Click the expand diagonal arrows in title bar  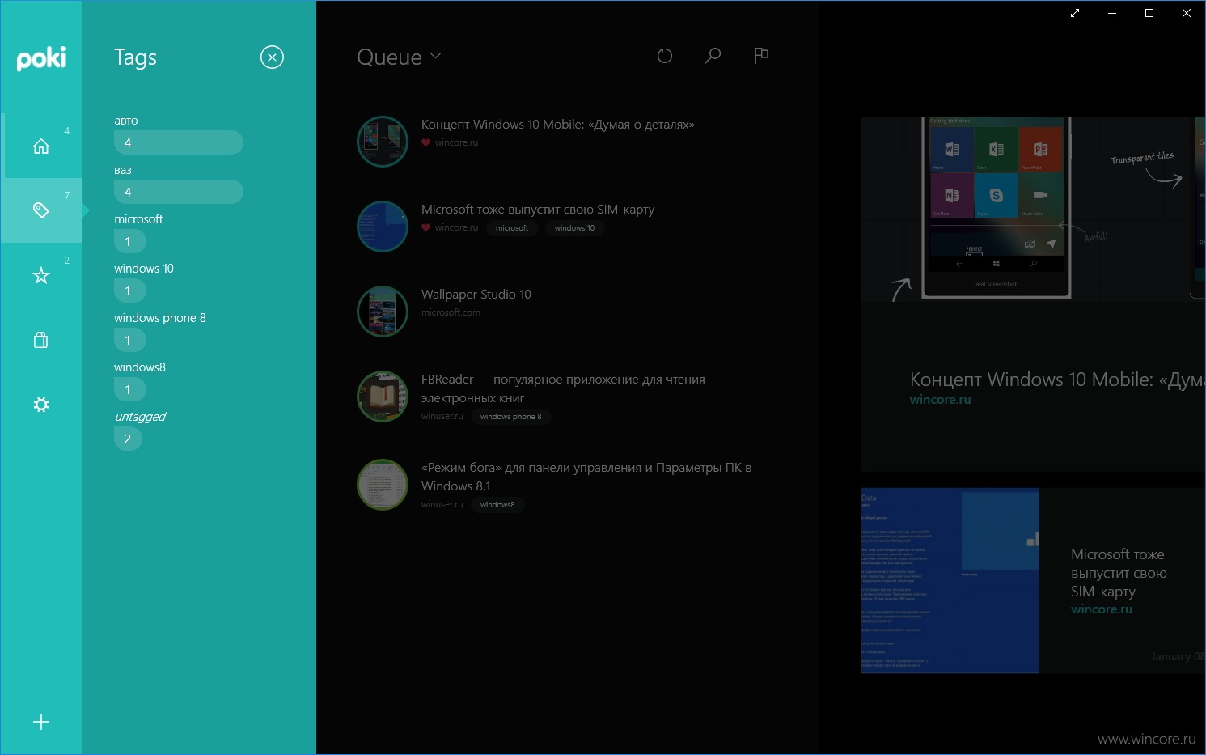(x=1075, y=13)
